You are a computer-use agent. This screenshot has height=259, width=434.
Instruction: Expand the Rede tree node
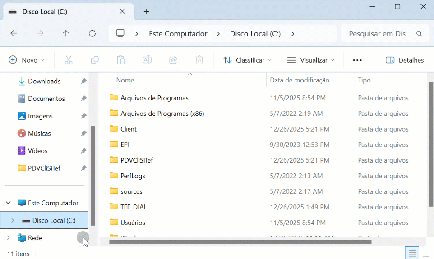8,238
